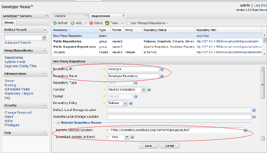Open the Add repository menu

[79, 23]
